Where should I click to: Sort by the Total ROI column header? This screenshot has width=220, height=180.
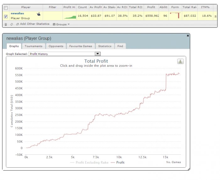136,7
